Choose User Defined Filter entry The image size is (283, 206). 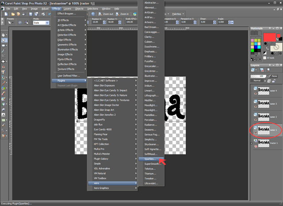pyautogui.click(x=69, y=76)
